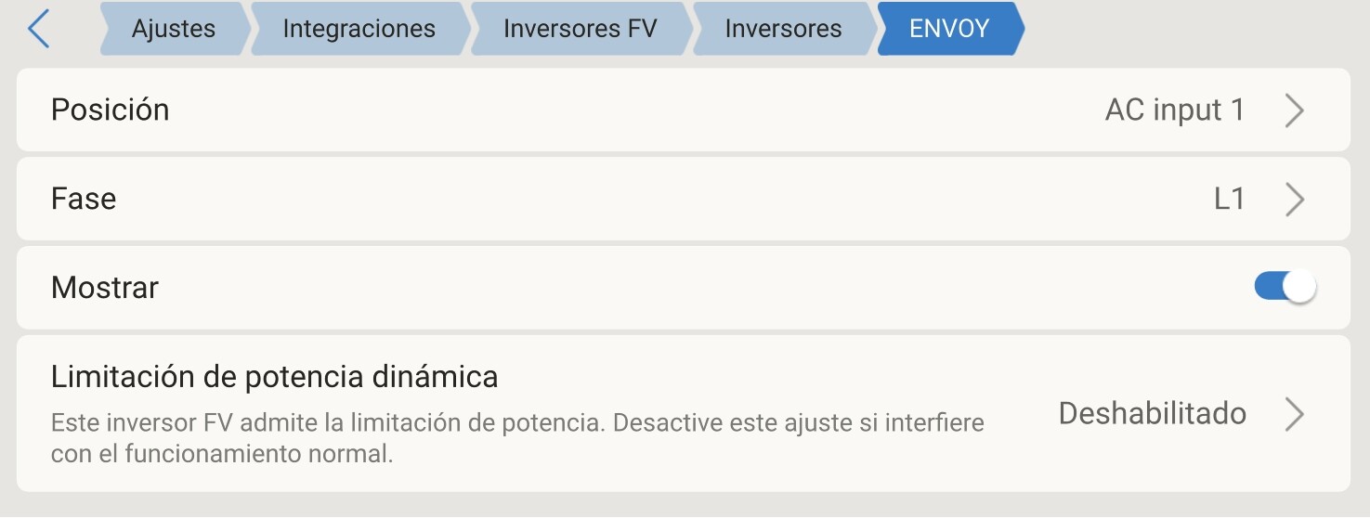Viewport: 1370px width, 518px height.
Task: Click the Fase label
Action: [x=84, y=200]
